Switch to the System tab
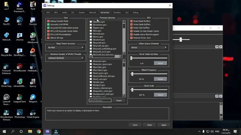Viewport: 241px width, 135px height. pos(82,12)
